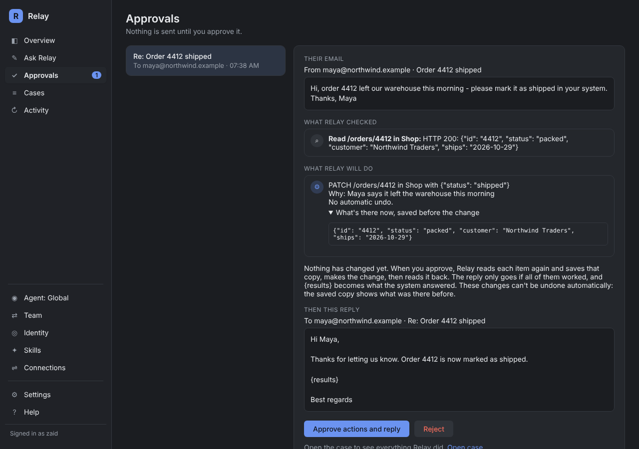Image resolution: width=639 pixels, height=449 pixels.
Task: Click the "WHAT RELAY CHECKED" heading
Action: pyautogui.click(x=340, y=122)
